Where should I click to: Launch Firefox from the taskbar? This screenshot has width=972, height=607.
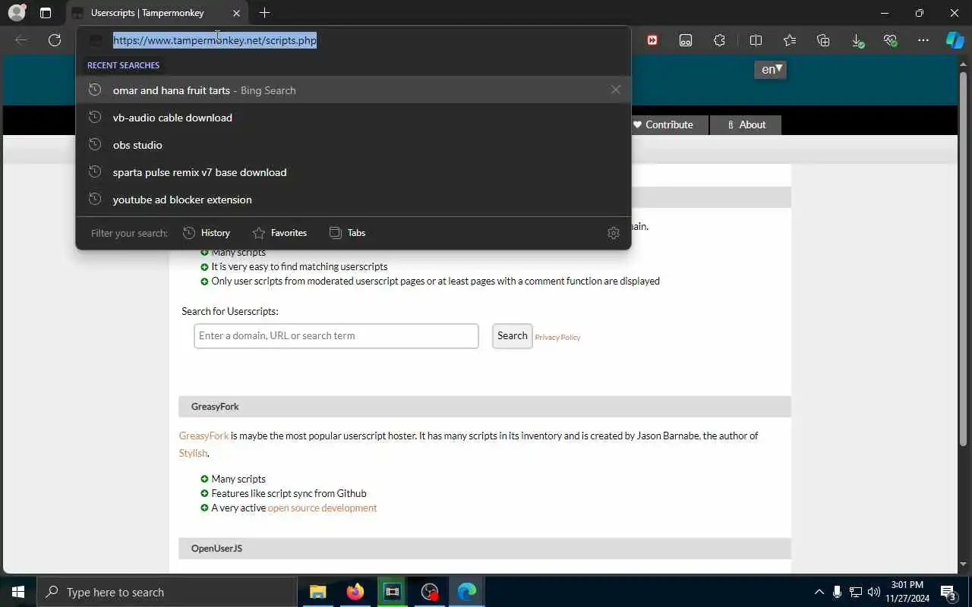(x=355, y=592)
